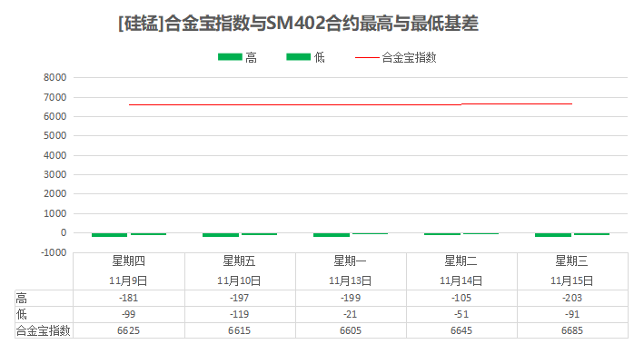Click the 低 row label in table

pyautogui.click(x=22, y=314)
